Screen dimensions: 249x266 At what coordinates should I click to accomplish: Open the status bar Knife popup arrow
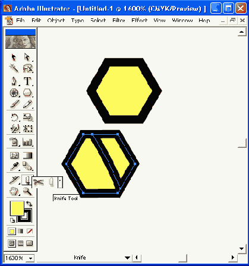[127, 258]
